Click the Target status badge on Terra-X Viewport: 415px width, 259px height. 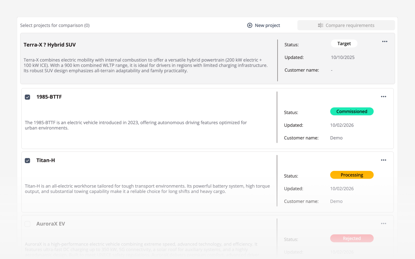coord(344,43)
